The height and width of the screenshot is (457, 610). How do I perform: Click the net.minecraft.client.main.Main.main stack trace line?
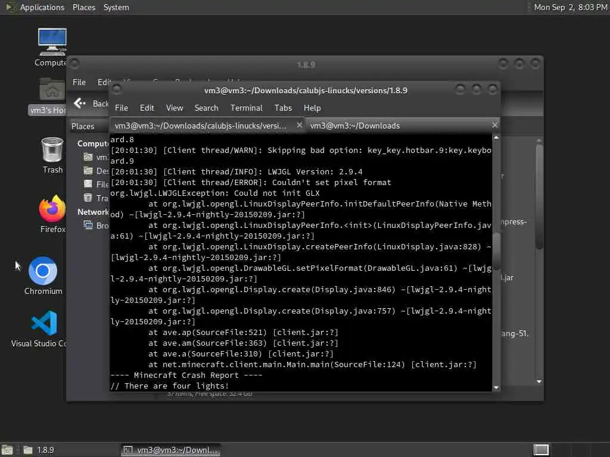pos(312,365)
